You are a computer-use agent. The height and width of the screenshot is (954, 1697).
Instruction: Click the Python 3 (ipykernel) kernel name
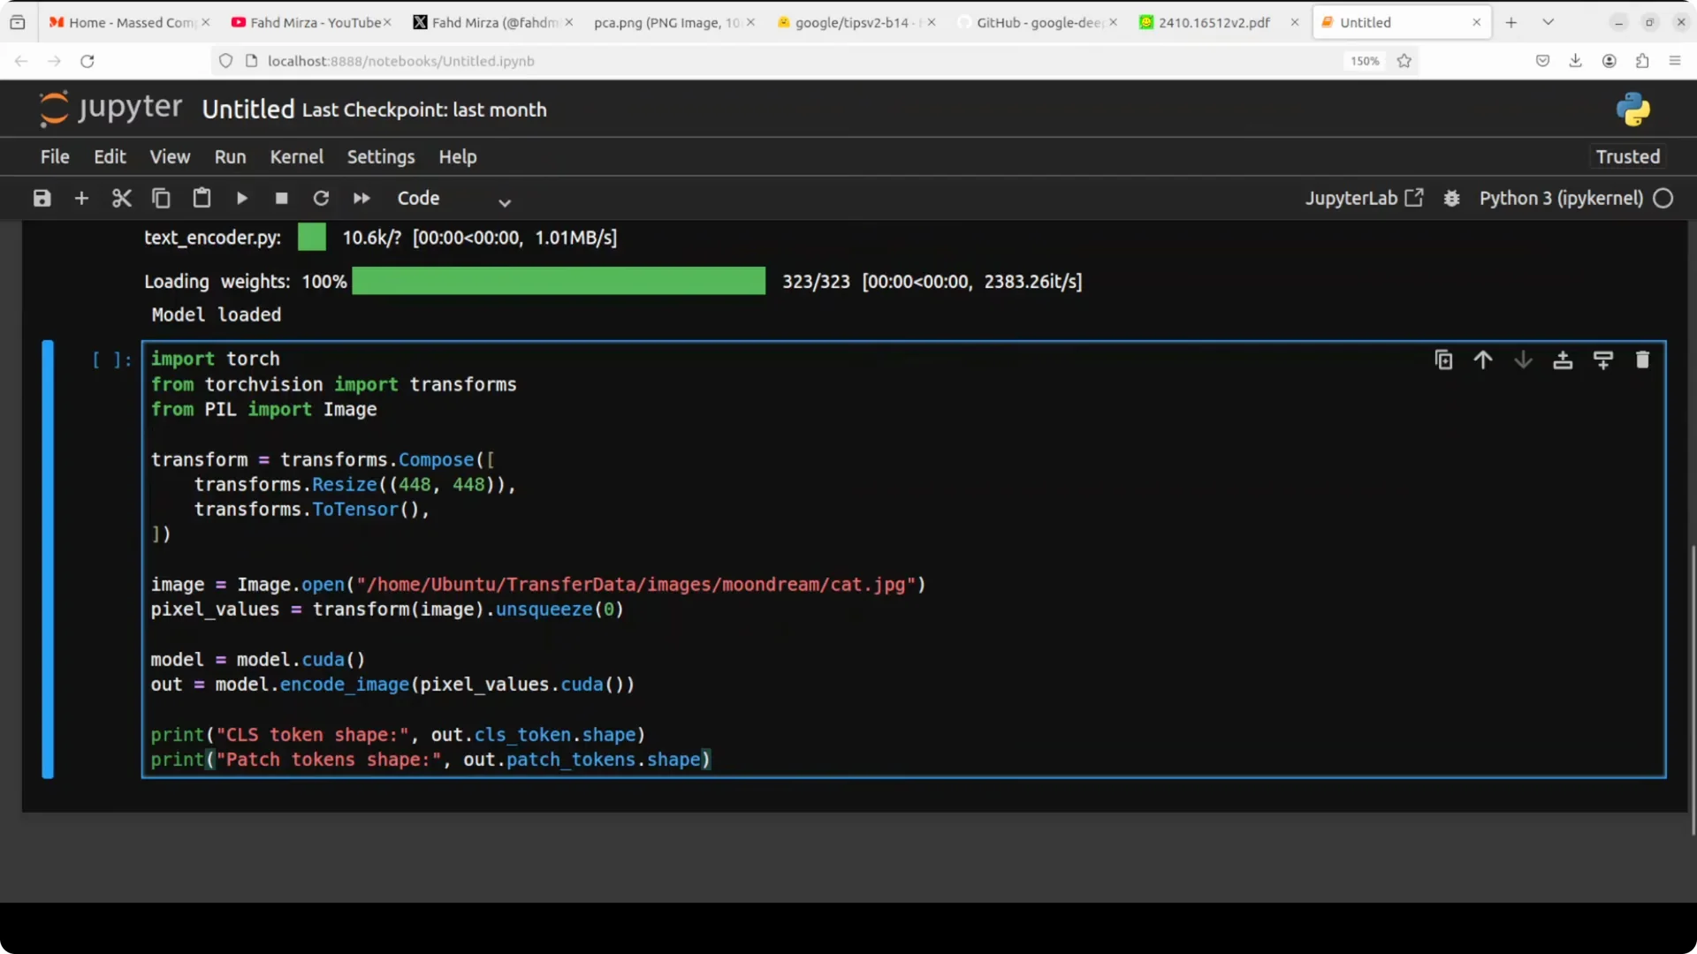tap(1561, 198)
